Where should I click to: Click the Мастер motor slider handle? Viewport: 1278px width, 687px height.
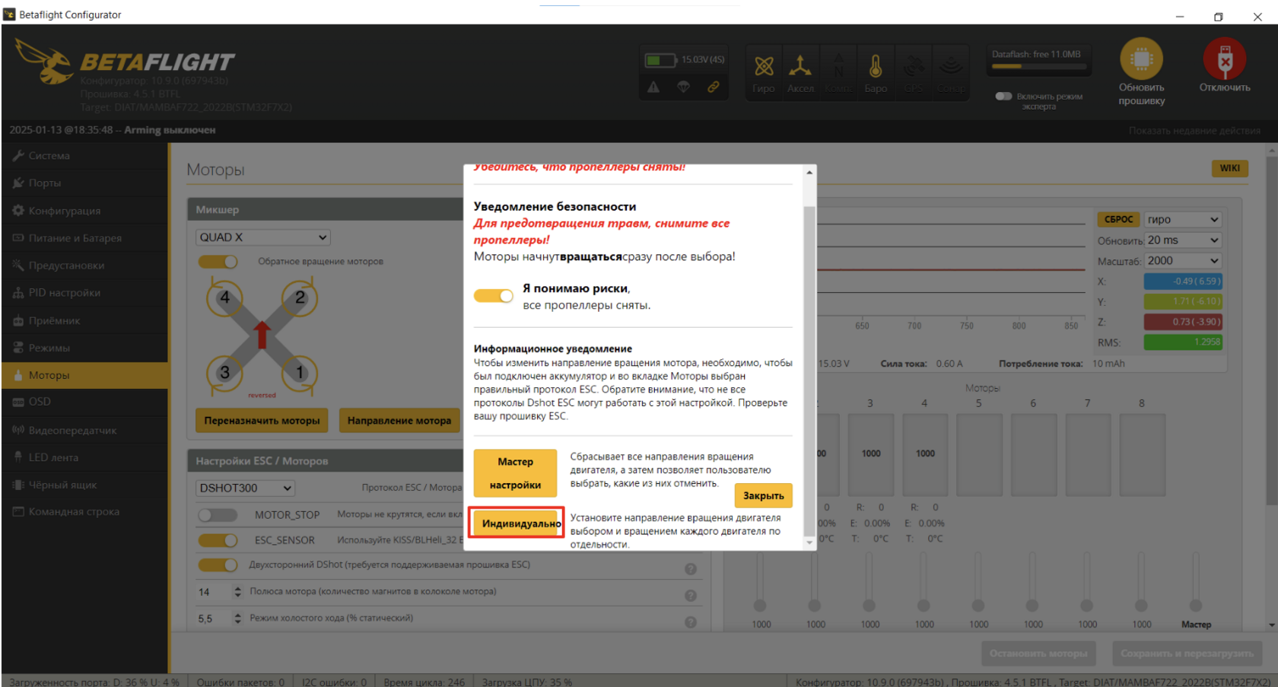(x=1196, y=606)
